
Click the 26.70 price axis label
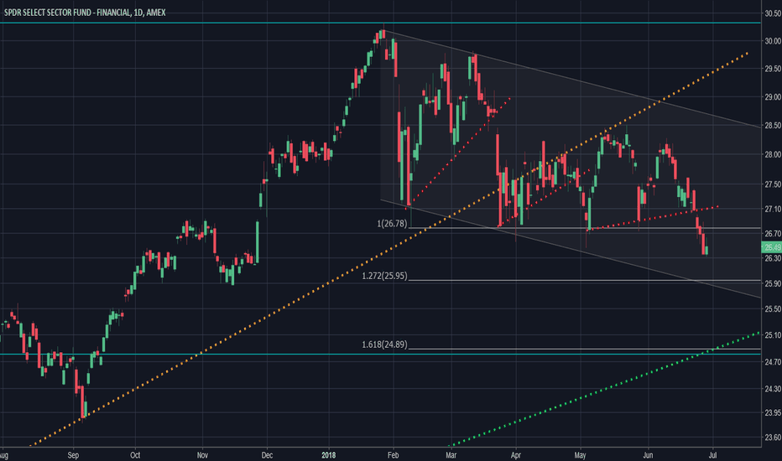tap(773, 234)
